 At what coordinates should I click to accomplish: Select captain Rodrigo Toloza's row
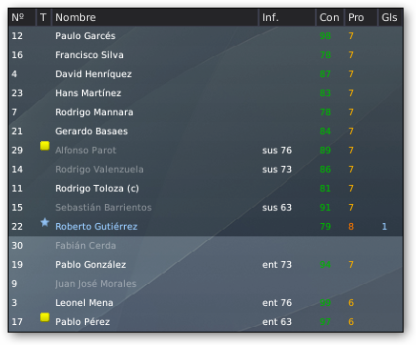tap(205, 189)
